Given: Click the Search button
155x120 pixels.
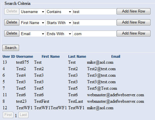Looking at the screenshot, I should 11,48.
